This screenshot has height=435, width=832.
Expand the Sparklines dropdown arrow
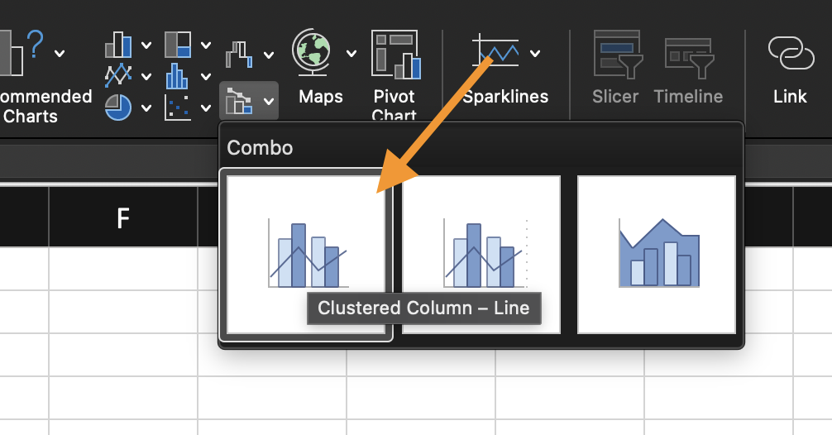pyautogui.click(x=535, y=54)
